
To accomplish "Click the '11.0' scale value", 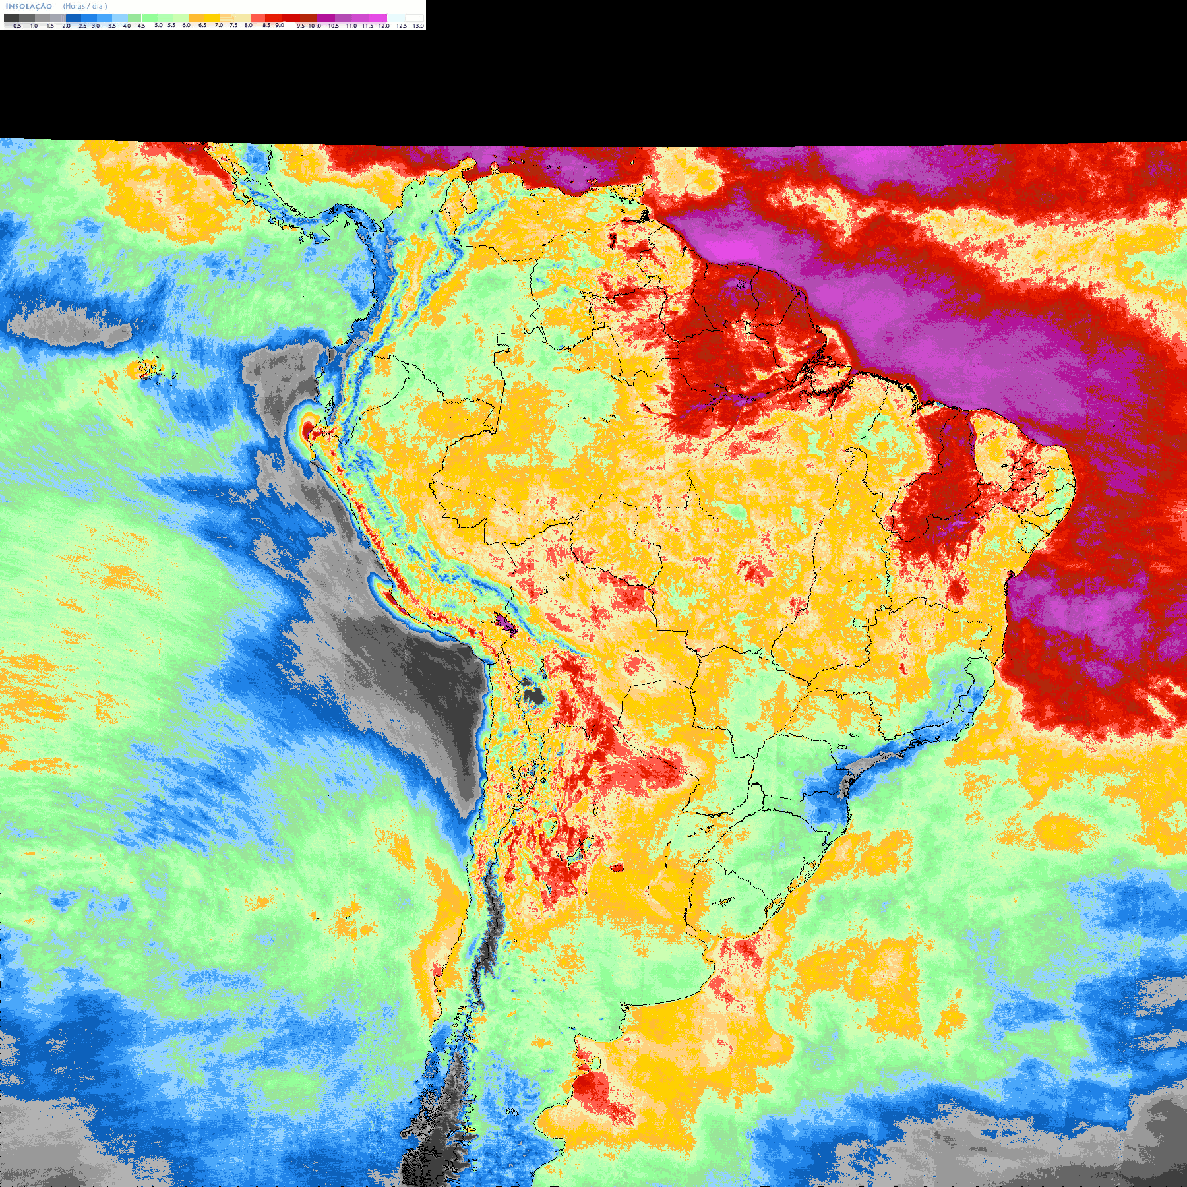I will (351, 26).
